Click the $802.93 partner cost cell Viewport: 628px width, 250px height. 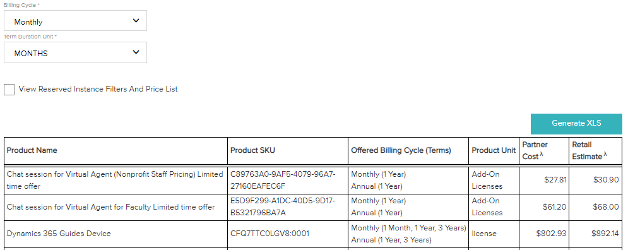tap(552, 234)
